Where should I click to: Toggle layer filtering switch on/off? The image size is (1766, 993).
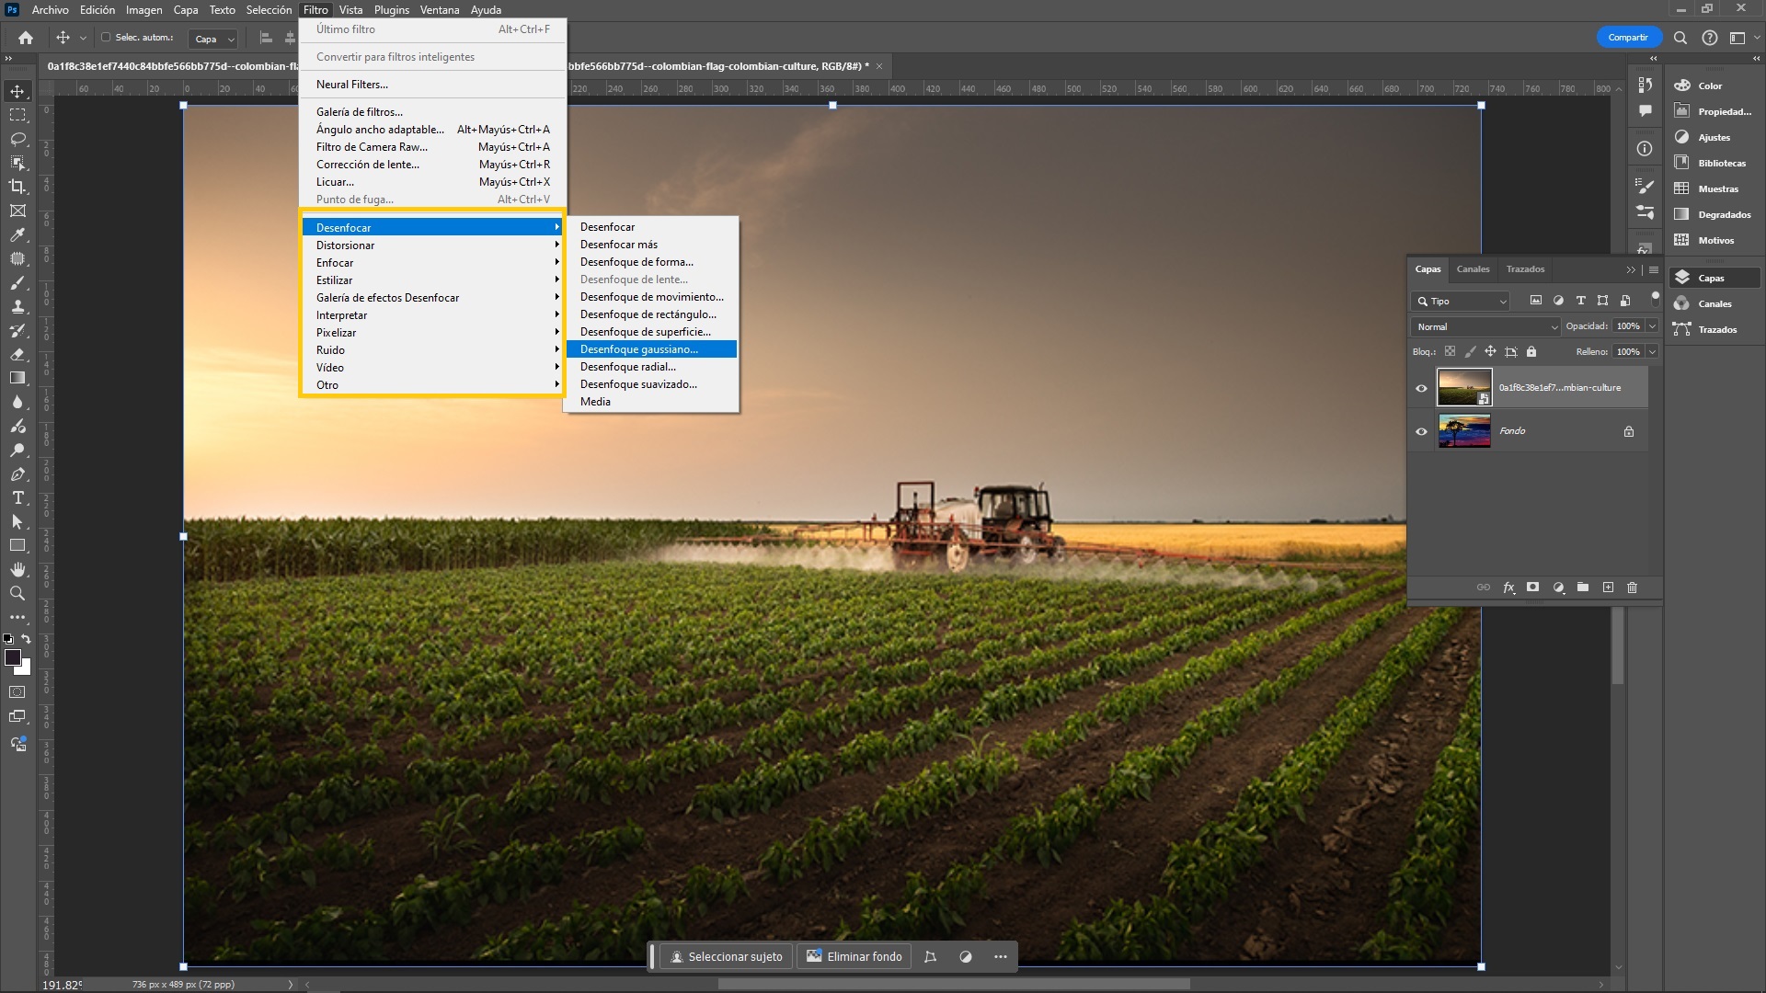pyautogui.click(x=1655, y=298)
